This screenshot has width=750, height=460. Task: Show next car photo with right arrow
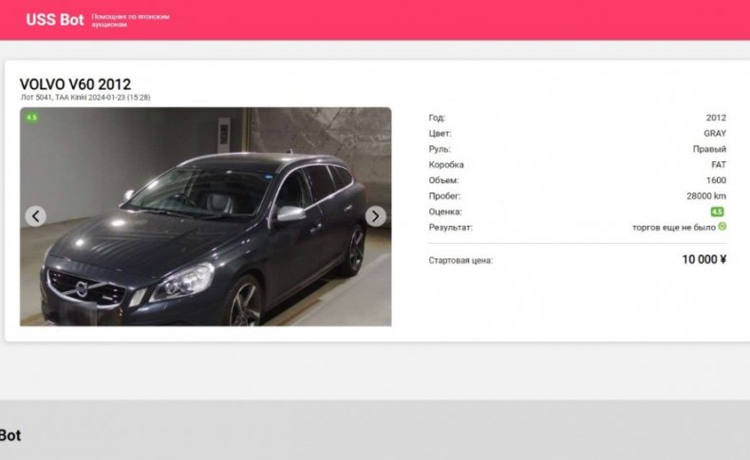coord(376,216)
